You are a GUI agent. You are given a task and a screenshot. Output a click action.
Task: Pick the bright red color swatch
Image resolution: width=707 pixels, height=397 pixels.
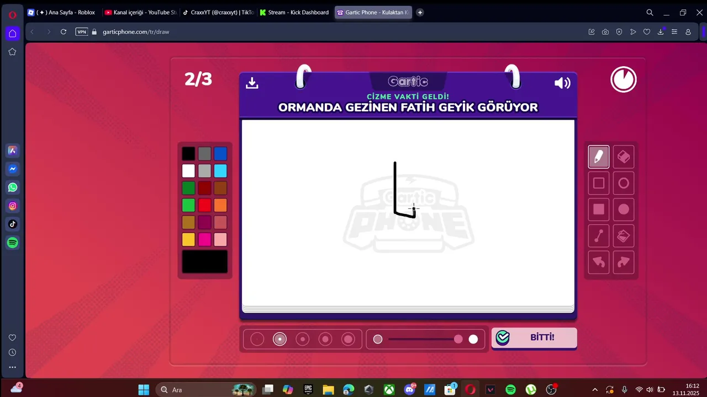204,205
